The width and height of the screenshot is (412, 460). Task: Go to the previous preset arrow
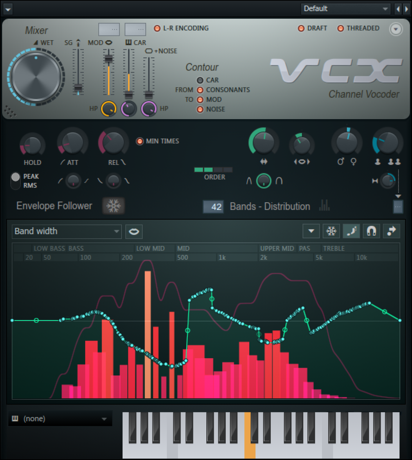398,9
